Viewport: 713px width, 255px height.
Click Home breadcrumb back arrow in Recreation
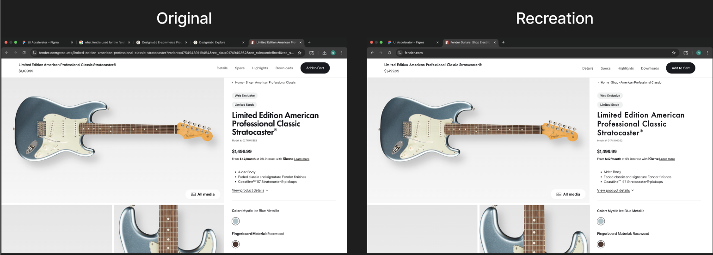pyautogui.click(x=598, y=82)
